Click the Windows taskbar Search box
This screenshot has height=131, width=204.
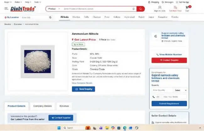click(x=73, y=128)
